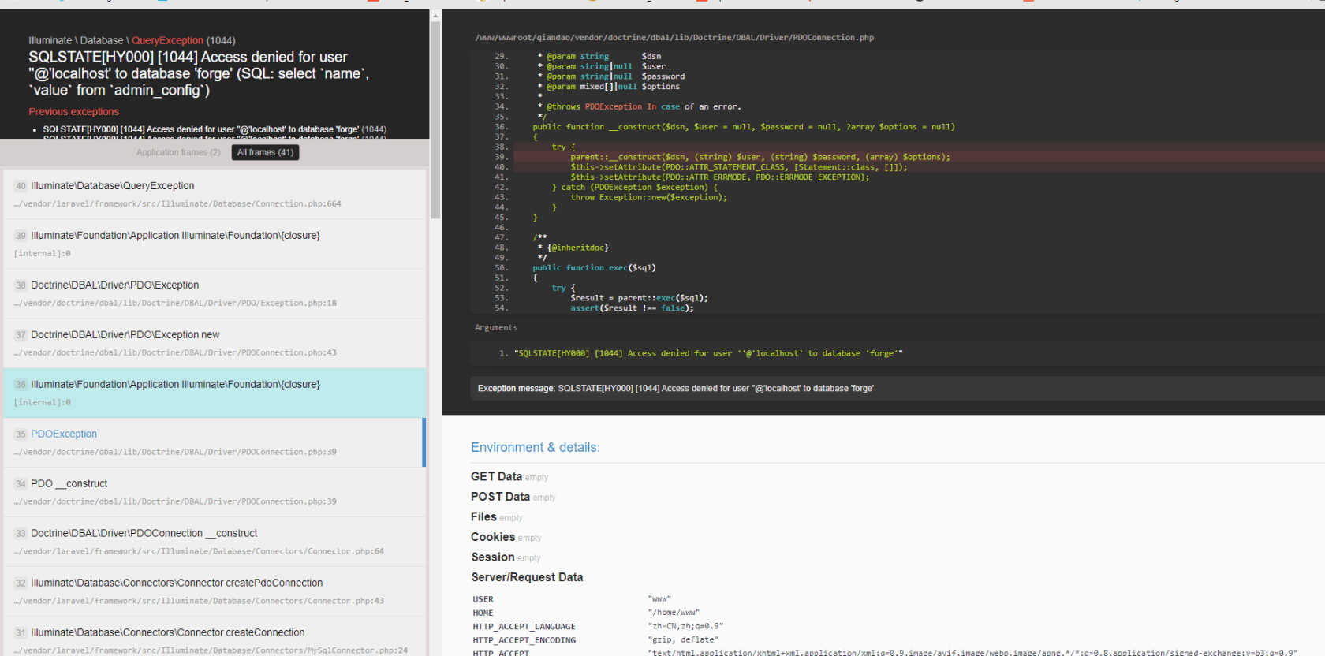Click the scrollbar up arrow of left panel
This screenshot has height=656, width=1325.
pyautogui.click(x=435, y=15)
